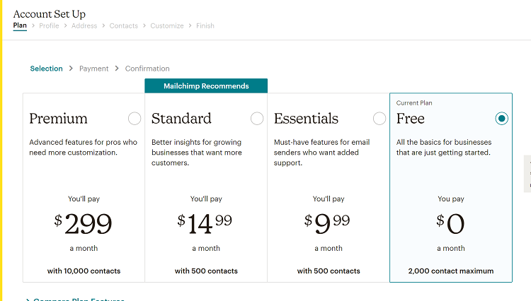Open the Customize setup step

(x=167, y=26)
